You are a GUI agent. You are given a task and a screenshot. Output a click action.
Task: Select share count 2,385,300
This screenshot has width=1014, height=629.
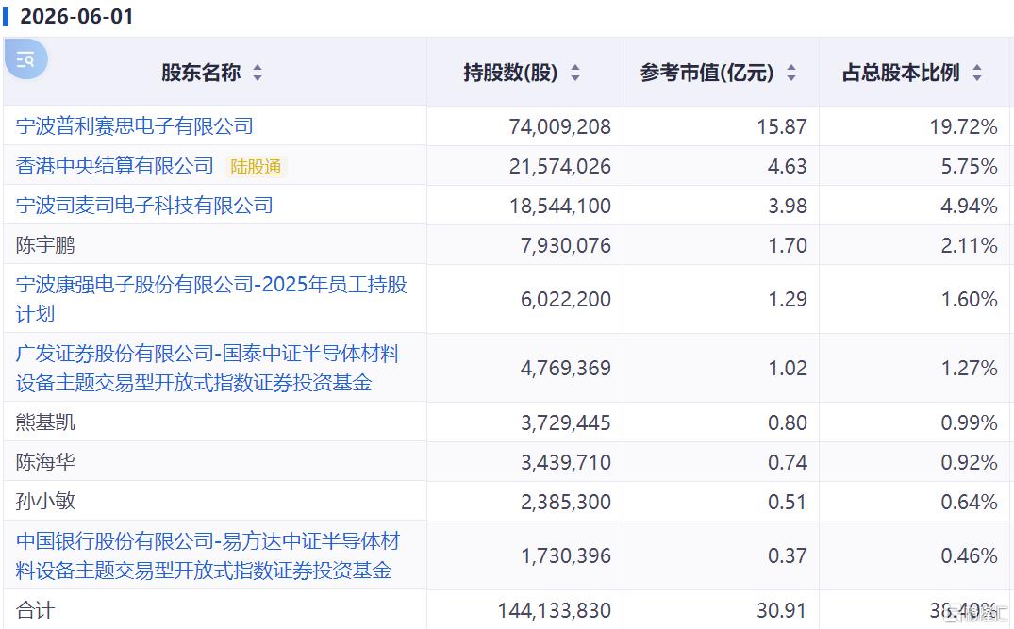pyautogui.click(x=566, y=502)
